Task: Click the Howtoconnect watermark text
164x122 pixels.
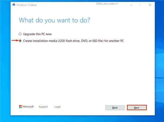Action: coord(107,4)
